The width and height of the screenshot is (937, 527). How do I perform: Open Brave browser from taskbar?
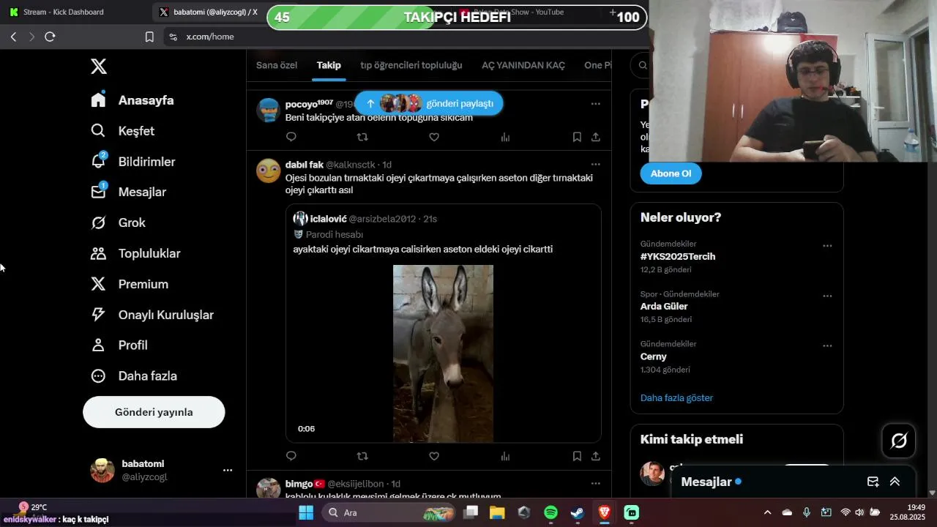[x=605, y=513]
